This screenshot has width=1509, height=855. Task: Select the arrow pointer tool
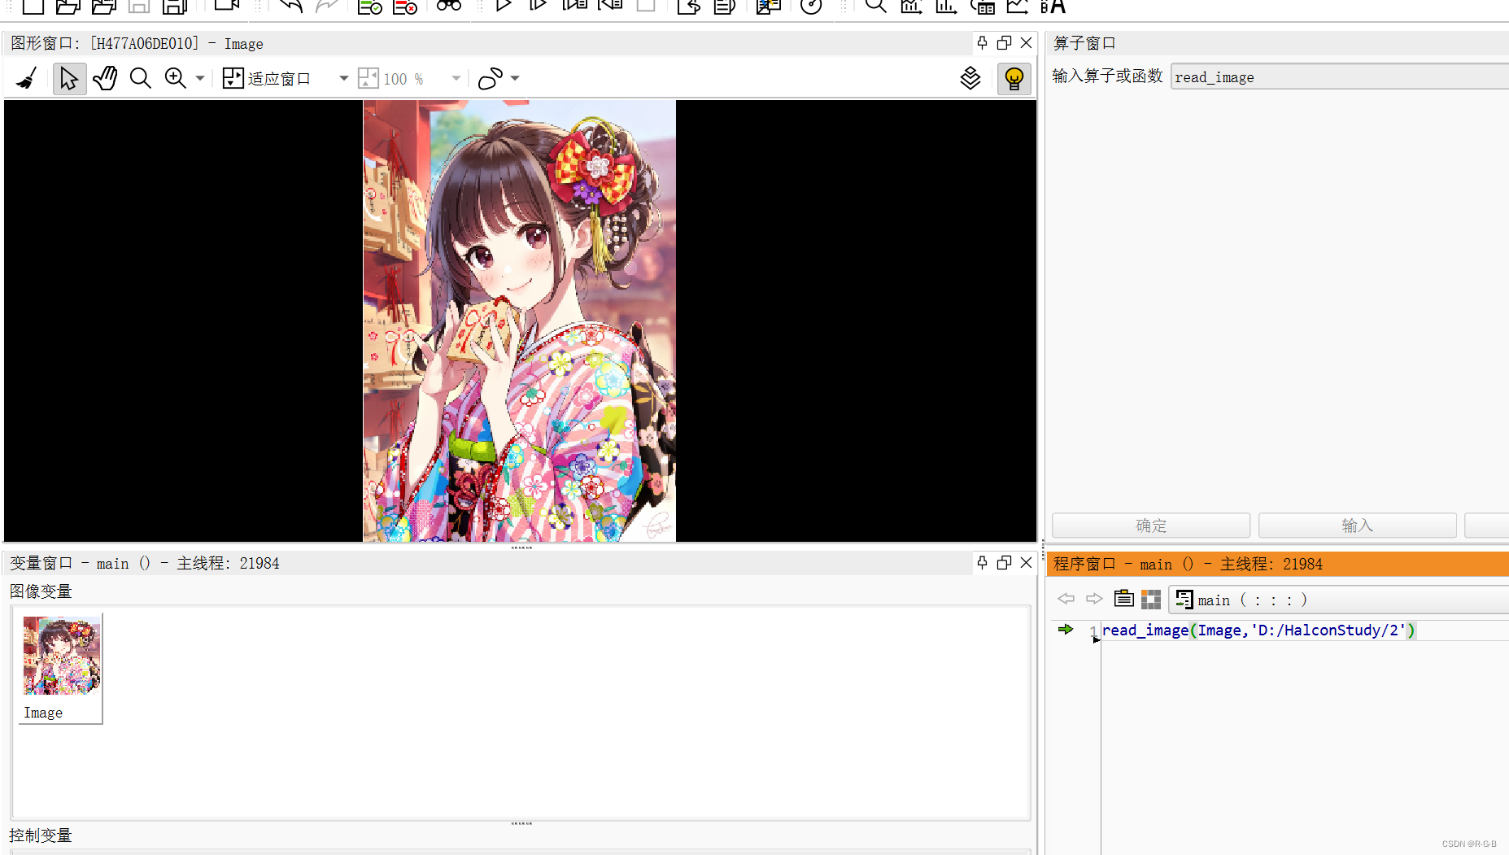pos(69,79)
